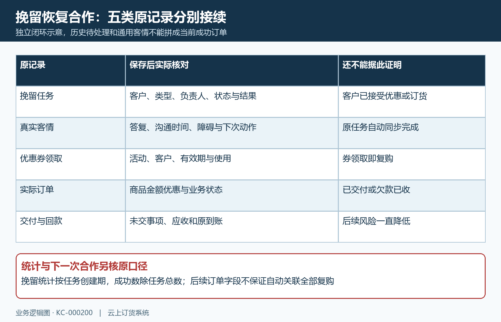Viewport: 501px width, 322px height.
Task: Click cell 券领取即复购
Action: pyautogui.click(x=412, y=164)
